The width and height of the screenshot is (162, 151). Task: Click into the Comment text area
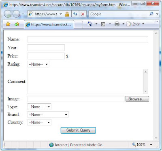pyautogui.click(x=85, y=81)
